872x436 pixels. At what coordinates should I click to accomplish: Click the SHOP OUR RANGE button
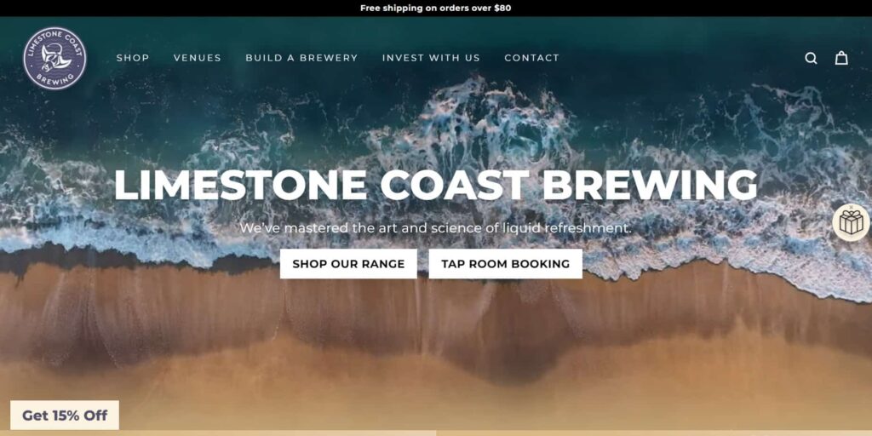[348, 264]
